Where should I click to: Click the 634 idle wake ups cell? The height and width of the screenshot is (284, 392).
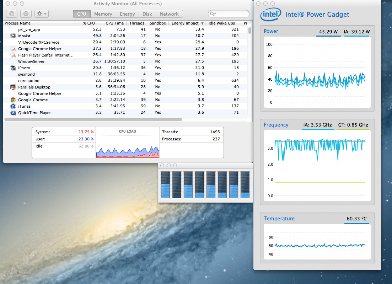pos(235,80)
